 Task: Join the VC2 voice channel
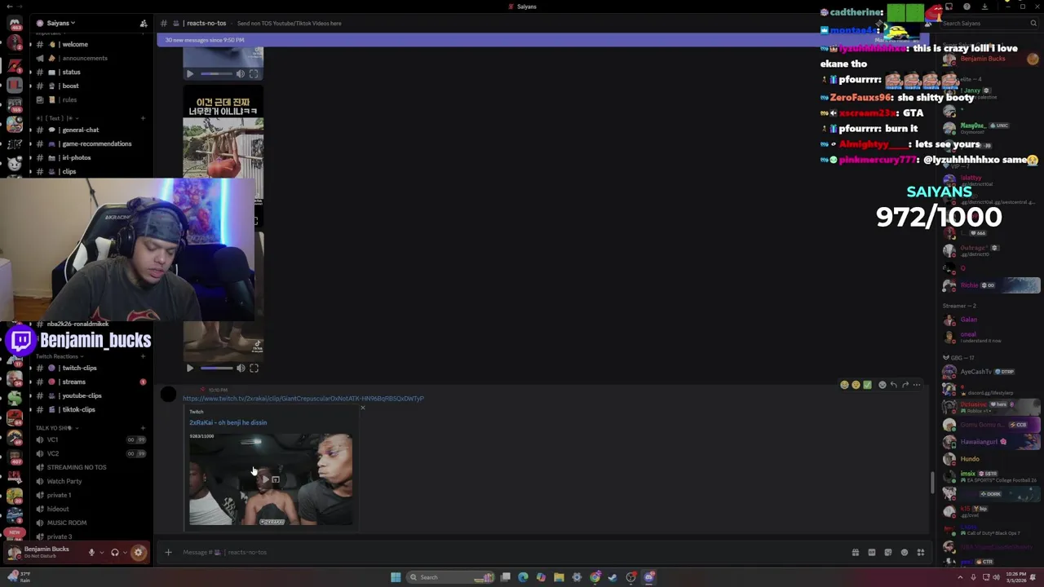[53, 453]
